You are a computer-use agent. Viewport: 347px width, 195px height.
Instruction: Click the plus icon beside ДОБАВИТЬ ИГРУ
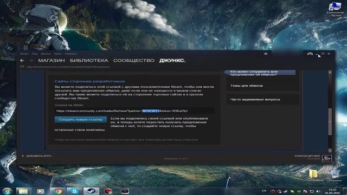(23, 156)
